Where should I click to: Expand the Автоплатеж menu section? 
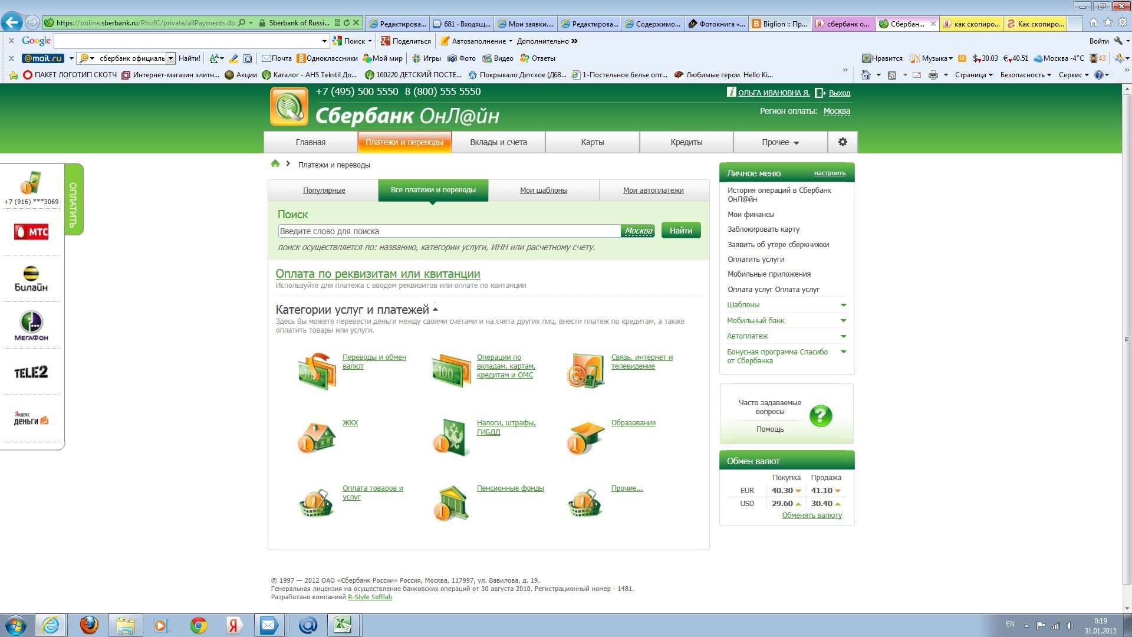843,336
